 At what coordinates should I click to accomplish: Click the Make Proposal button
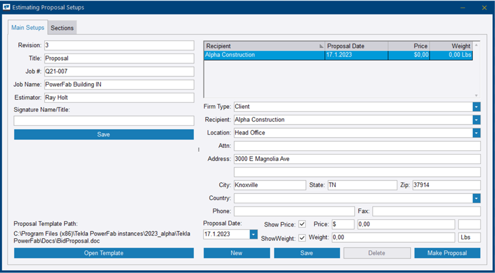[x=447, y=253]
